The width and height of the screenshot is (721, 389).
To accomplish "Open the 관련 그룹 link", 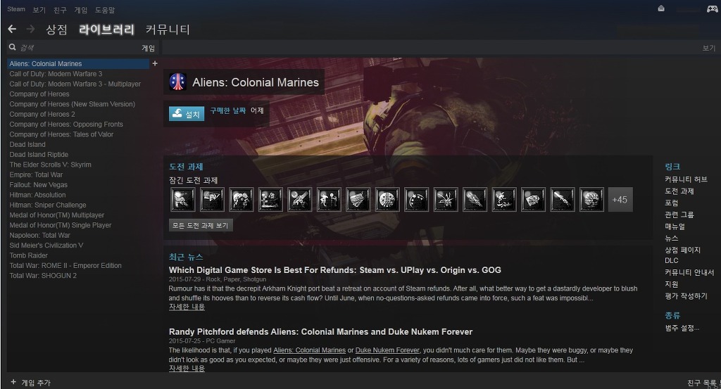I will pyautogui.click(x=679, y=215).
